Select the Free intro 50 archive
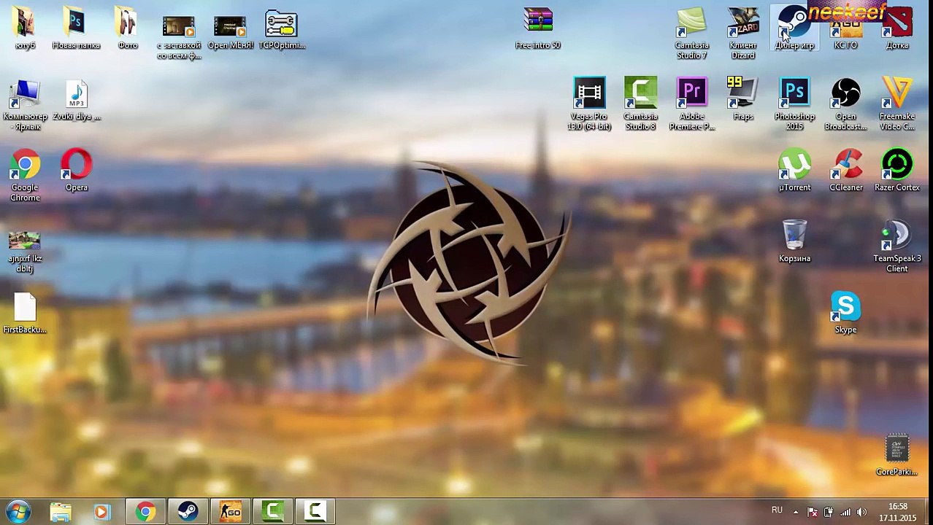 [x=538, y=28]
